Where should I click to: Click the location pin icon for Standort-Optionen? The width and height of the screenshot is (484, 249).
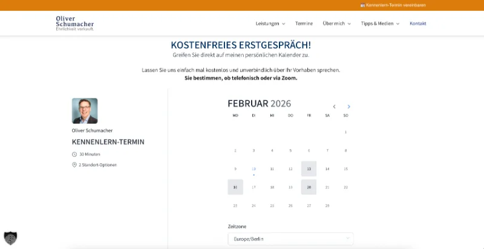coord(74,164)
